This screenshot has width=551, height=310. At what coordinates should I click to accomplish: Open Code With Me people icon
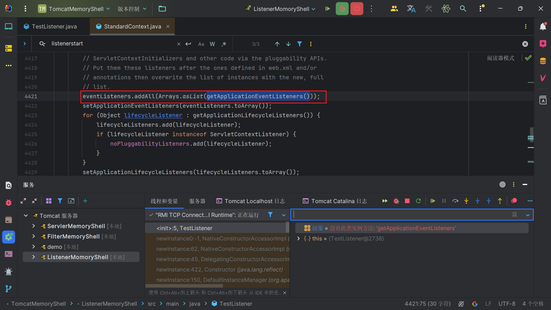pos(394,9)
